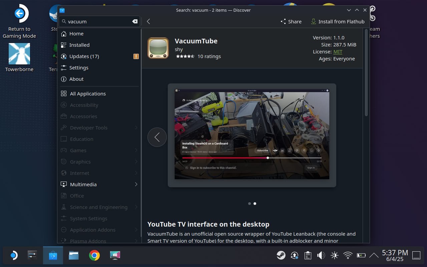This screenshot has height=267, width=427.
Task: Open the Wi-Fi networks tray icon
Action: click(x=348, y=256)
